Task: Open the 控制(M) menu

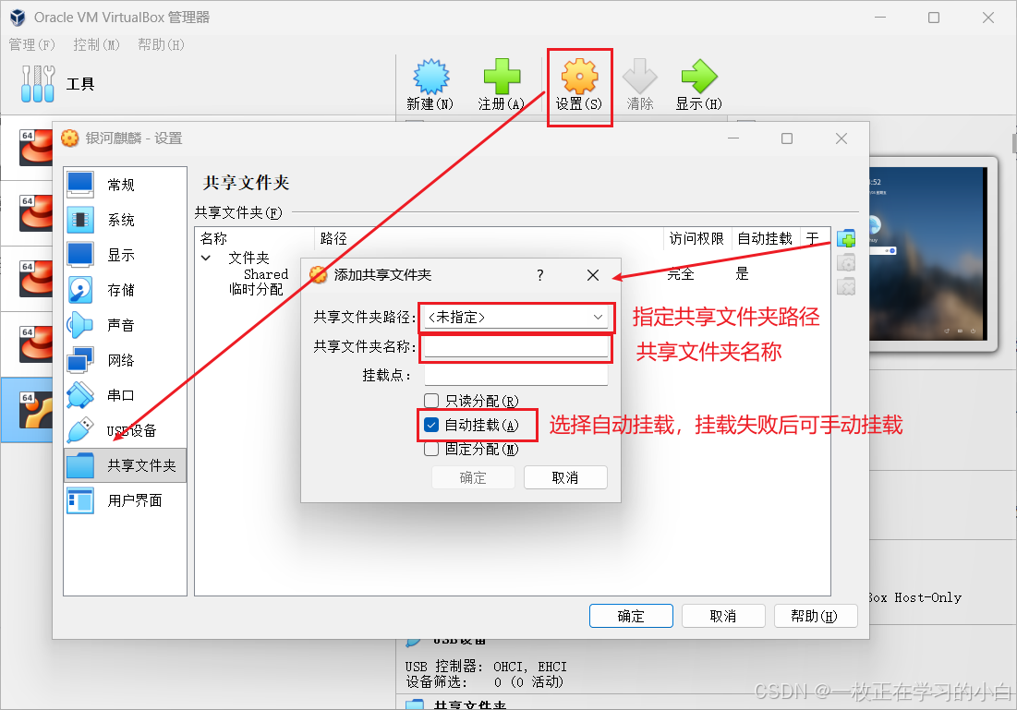Action: [x=97, y=44]
